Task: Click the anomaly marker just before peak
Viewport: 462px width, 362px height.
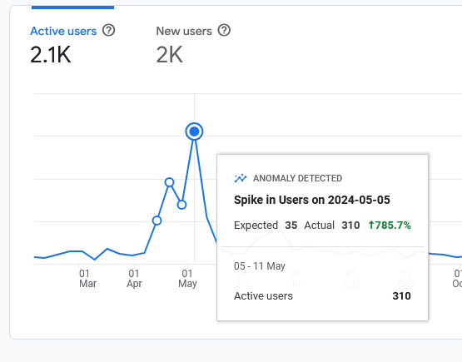Action: pyautogui.click(x=181, y=205)
